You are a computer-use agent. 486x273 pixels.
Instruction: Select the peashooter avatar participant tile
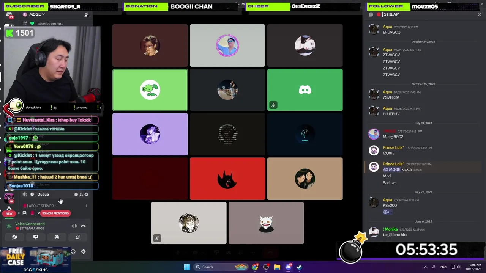coord(150,90)
